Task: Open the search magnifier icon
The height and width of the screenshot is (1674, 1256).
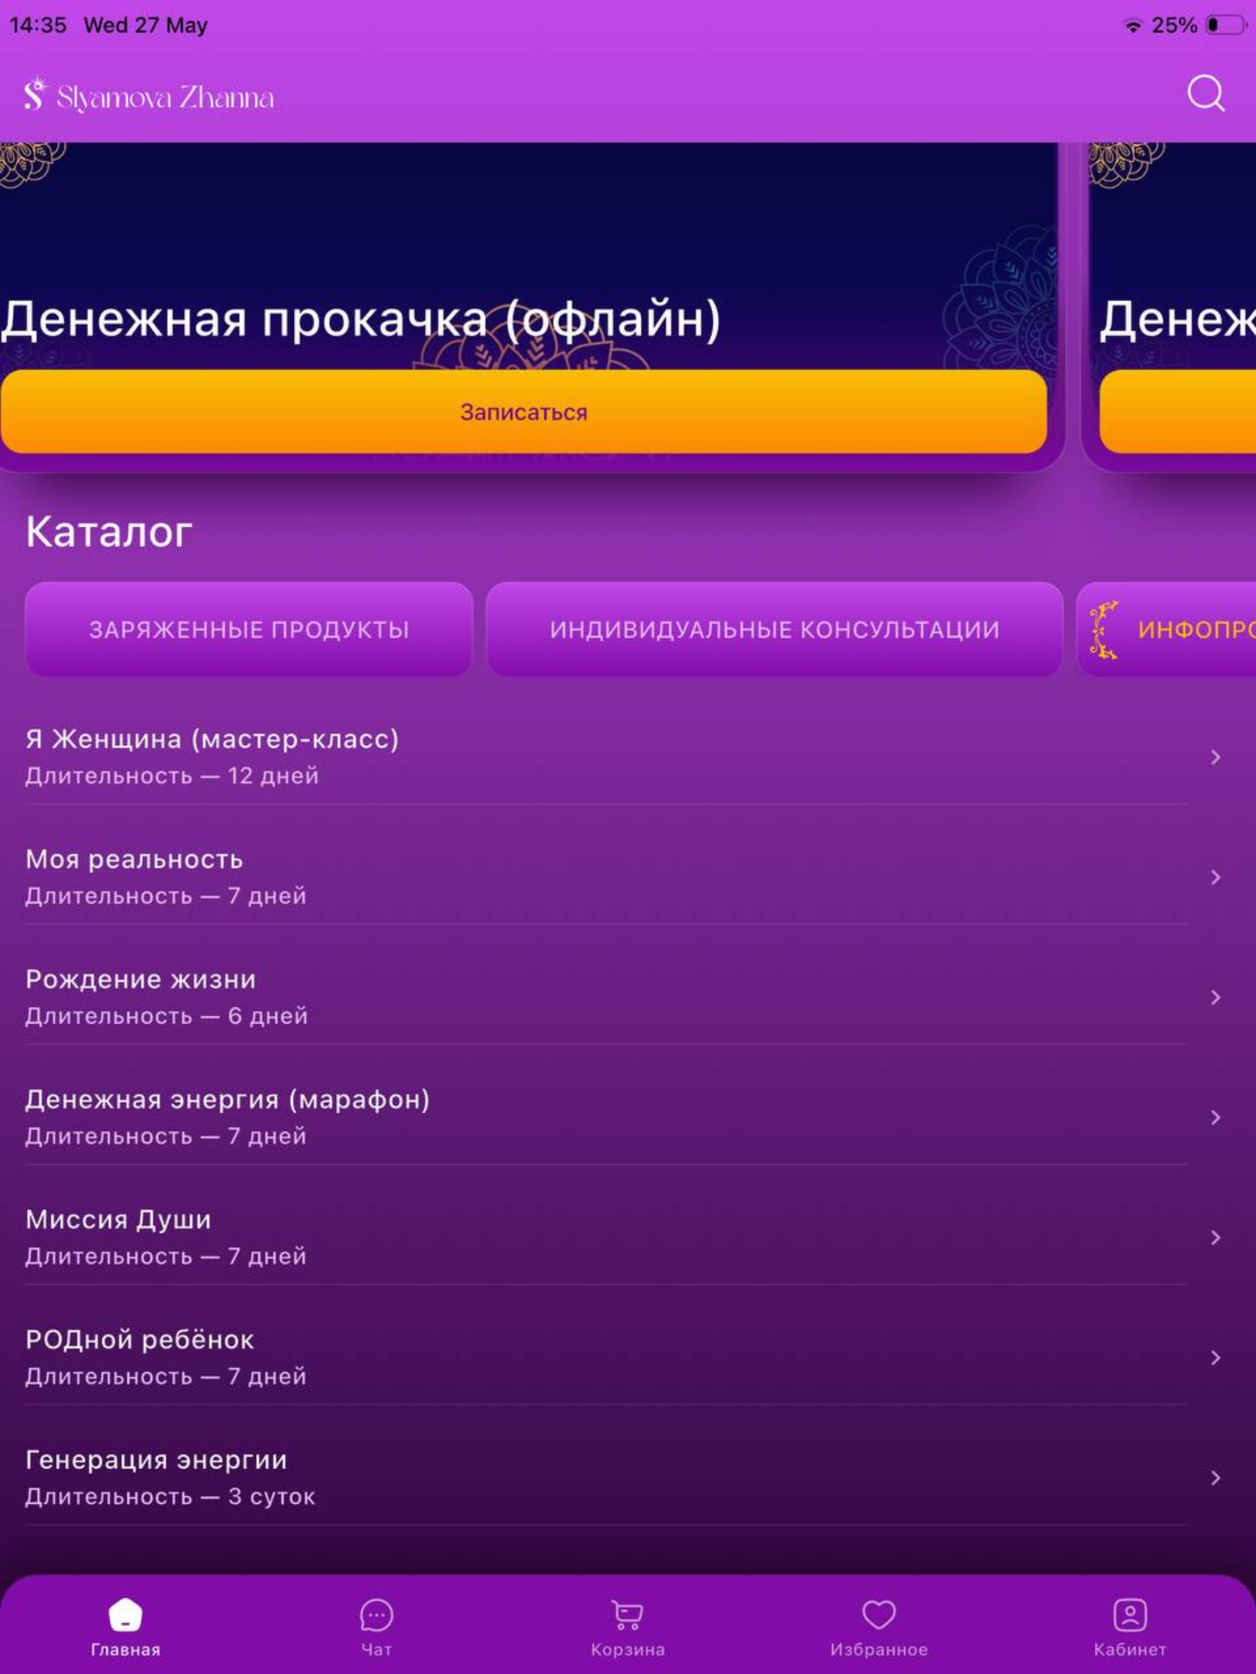Action: (x=1205, y=94)
